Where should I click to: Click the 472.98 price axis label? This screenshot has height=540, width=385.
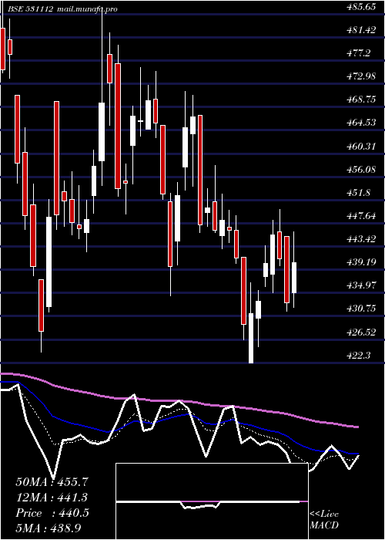[361, 76]
